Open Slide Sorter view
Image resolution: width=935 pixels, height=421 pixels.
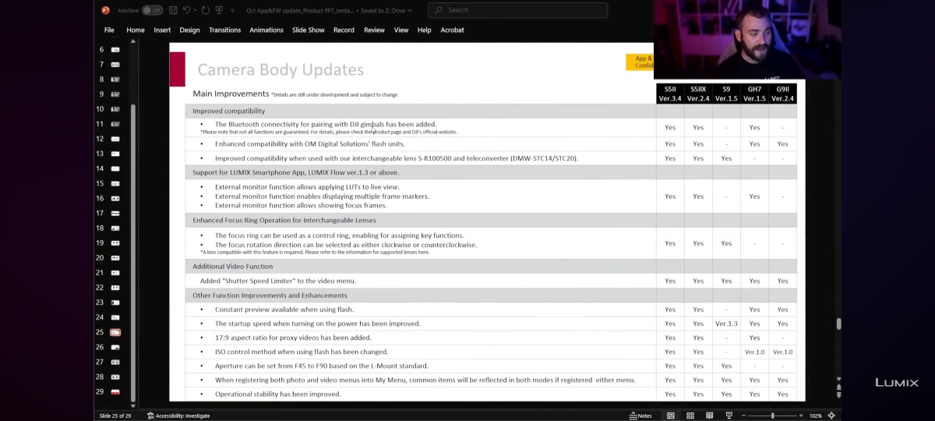click(x=690, y=416)
